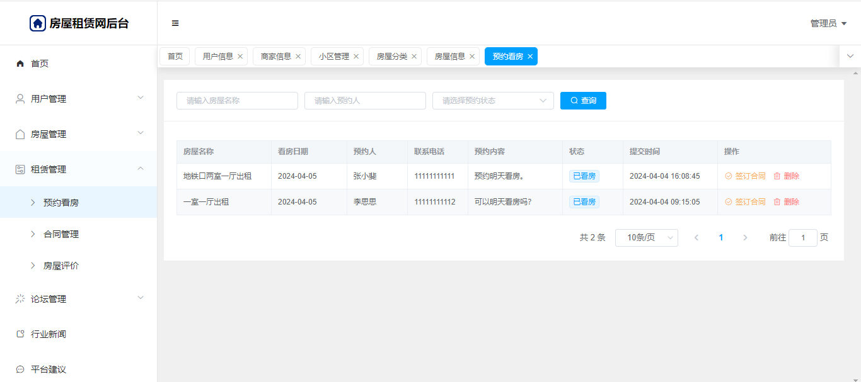The image size is (861, 382).
Task: Expand the tab list arrow at far right
Action: pyautogui.click(x=850, y=56)
